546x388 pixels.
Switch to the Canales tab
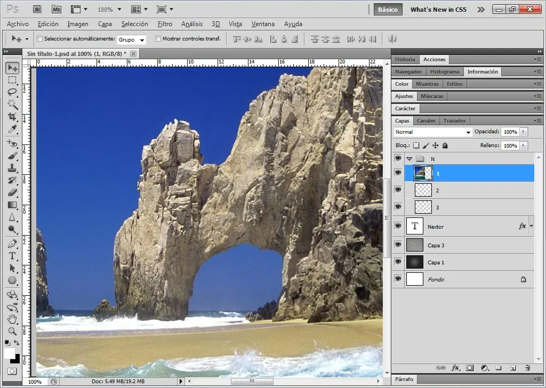pos(426,121)
